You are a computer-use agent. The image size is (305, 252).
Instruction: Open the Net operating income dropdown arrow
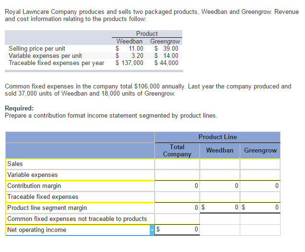(152, 230)
